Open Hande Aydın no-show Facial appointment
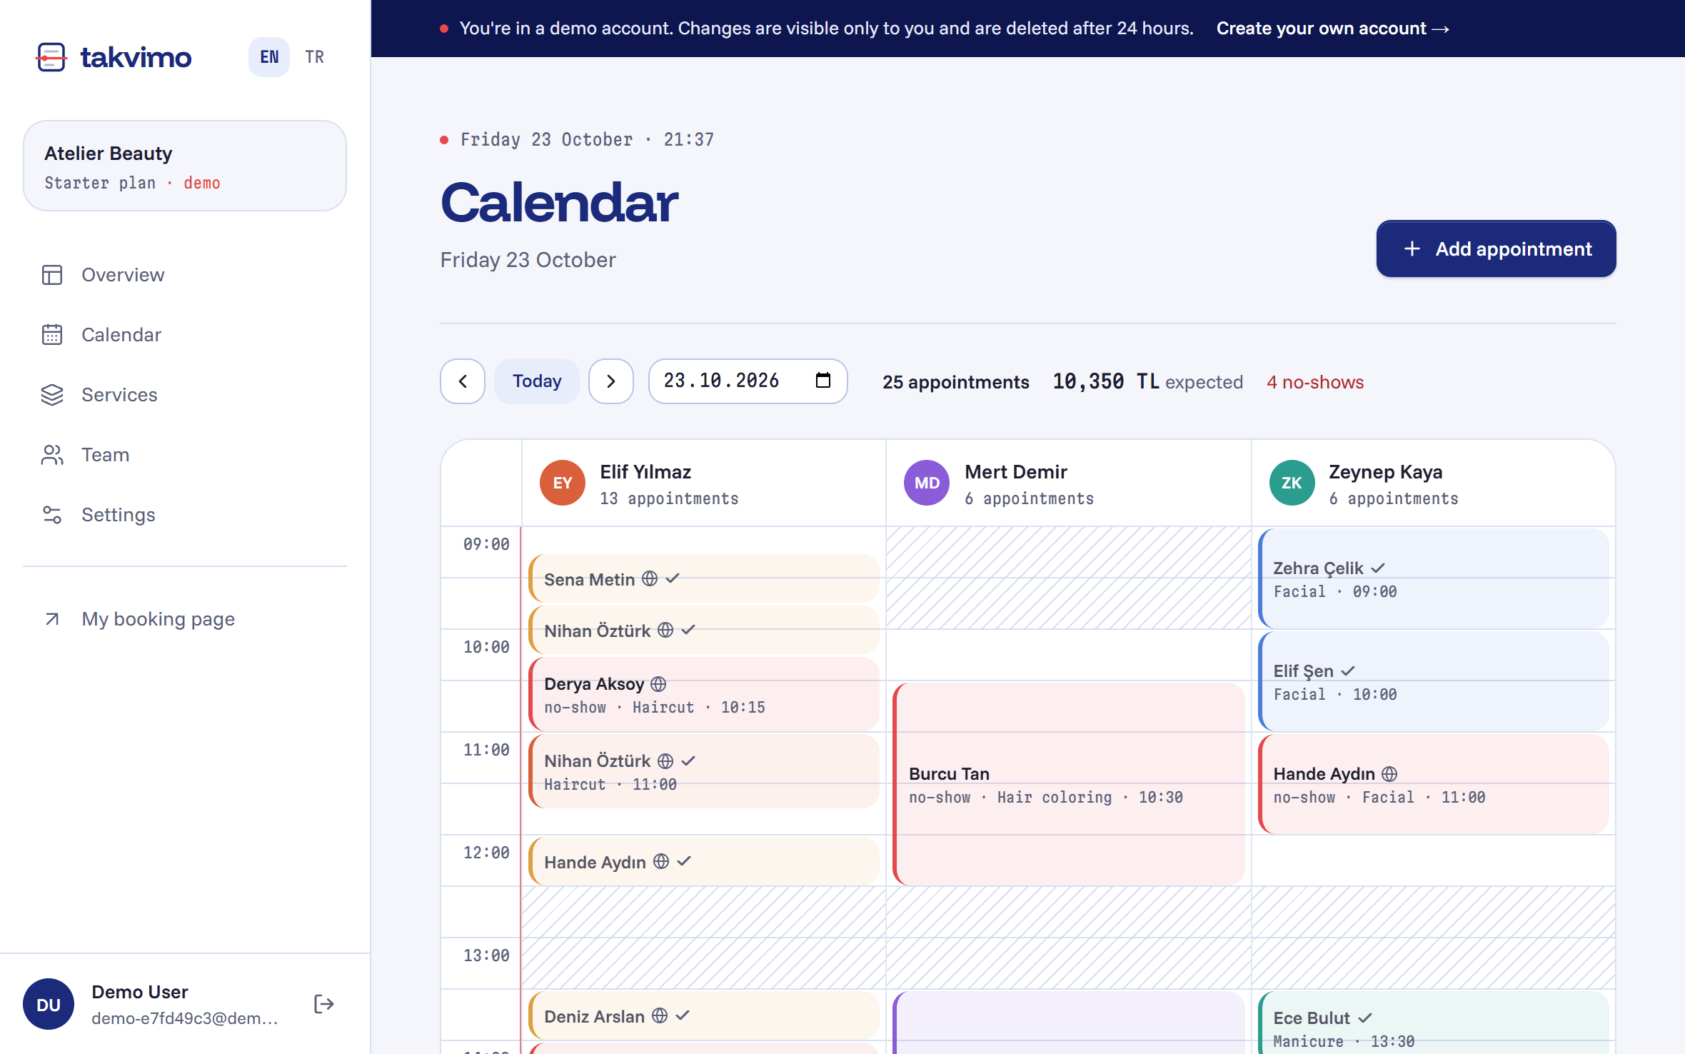 [1434, 785]
